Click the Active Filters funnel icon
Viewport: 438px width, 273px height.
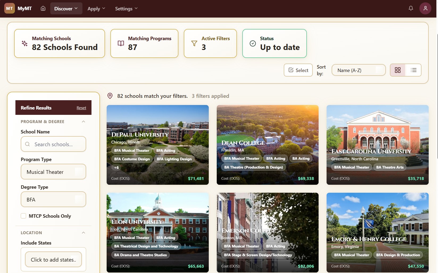pyautogui.click(x=194, y=43)
